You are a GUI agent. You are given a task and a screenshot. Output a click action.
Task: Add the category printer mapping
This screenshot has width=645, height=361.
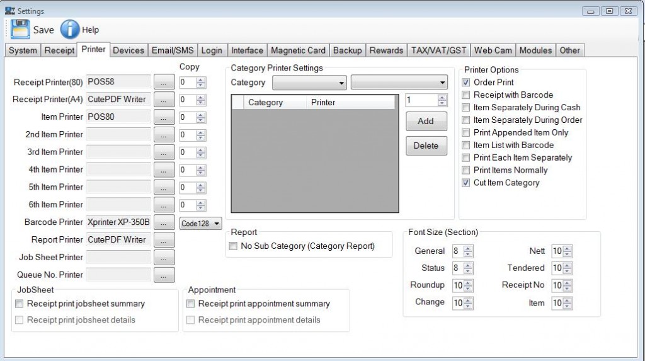pyautogui.click(x=426, y=121)
